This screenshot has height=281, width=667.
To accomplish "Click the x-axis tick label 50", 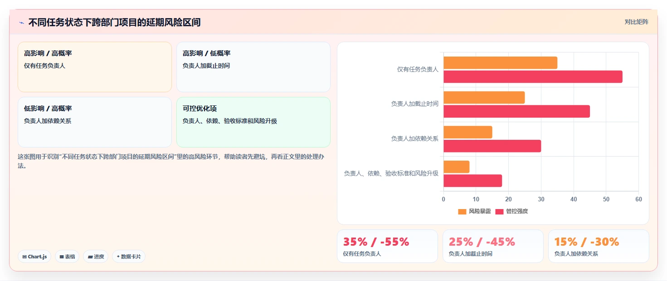I will tap(606, 199).
